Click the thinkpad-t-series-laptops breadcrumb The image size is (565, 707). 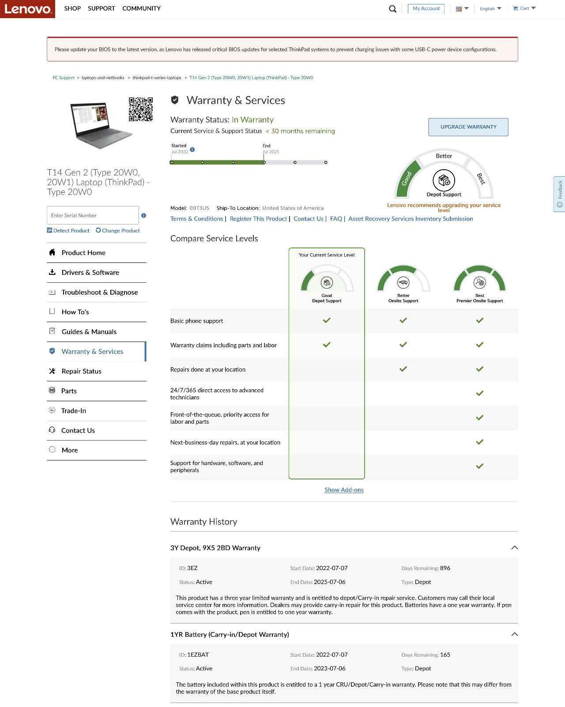[157, 78]
